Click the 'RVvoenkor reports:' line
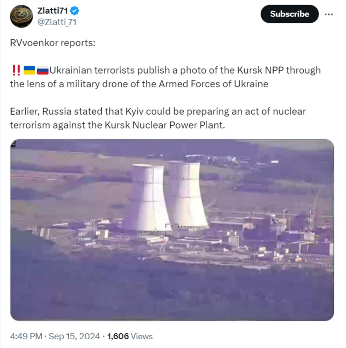 tap(53, 43)
